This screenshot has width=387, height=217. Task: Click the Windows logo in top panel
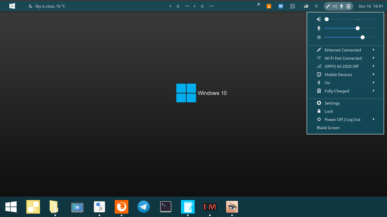click(x=12, y=6)
